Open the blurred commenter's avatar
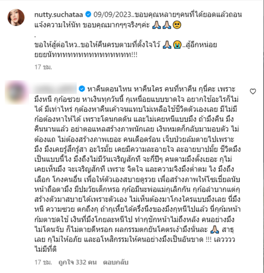This screenshot has height=273, width=264. pos(16,92)
